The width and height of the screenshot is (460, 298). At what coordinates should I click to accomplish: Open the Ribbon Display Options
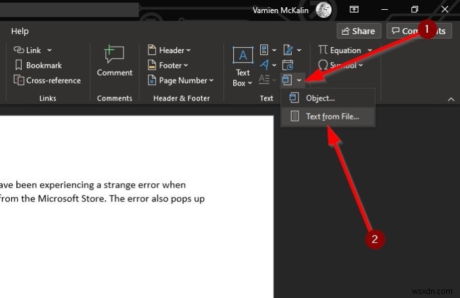pos(354,10)
